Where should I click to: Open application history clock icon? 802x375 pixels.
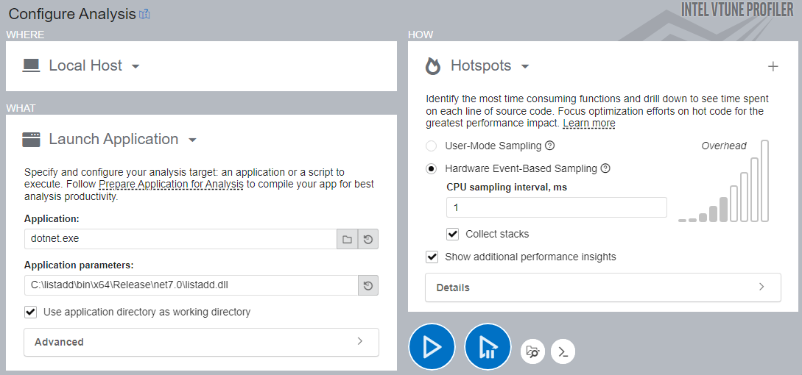[x=368, y=240]
